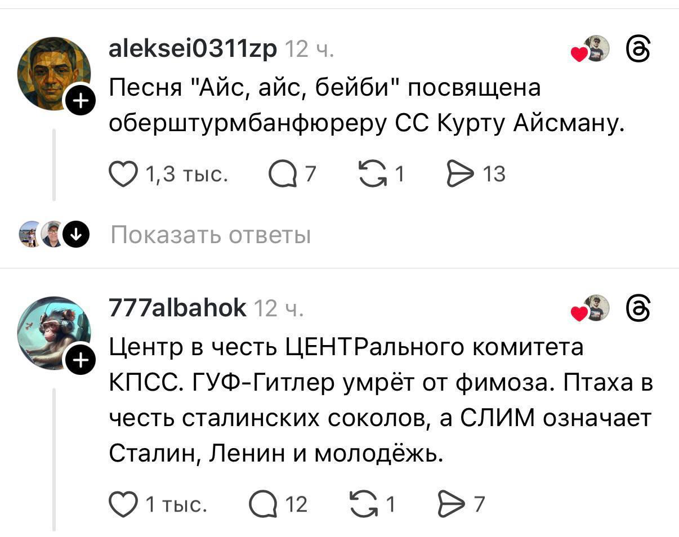Screen dimensions: 679x537
Task: Follow 777albahok using plus badge
Action: [x=82, y=361]
